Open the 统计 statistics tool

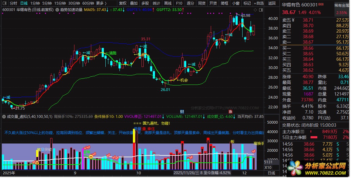point(156,3)
